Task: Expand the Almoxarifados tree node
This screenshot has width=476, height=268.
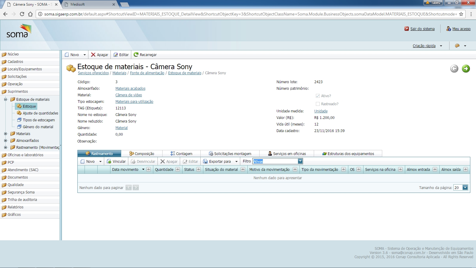Action: coord(5,140)
